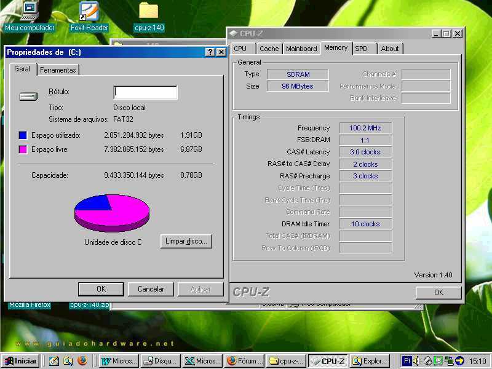Image resolution: width=492 pixels, height=369 pixels.
Task: Switch to the Excel taskbar button
Action: [202, 361]
